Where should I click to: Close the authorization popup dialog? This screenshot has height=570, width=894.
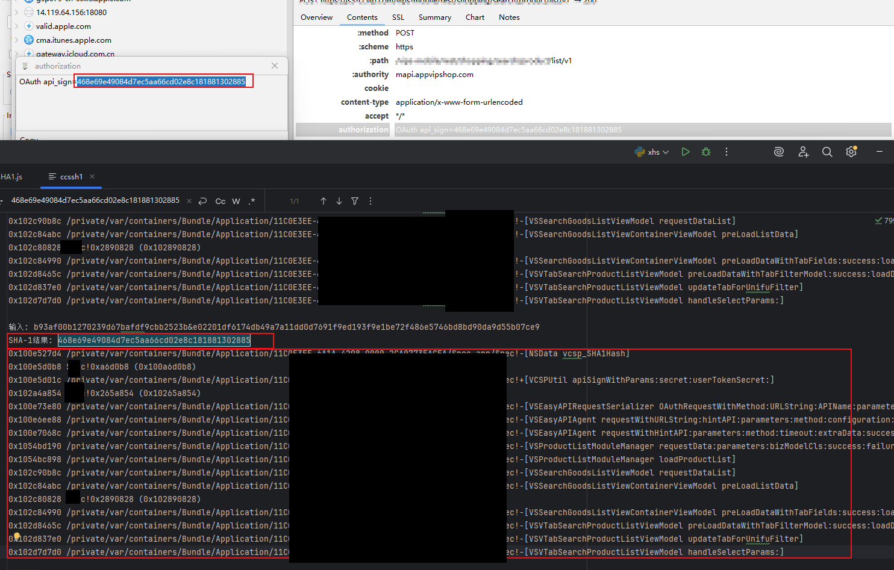[x=275, y=66]
